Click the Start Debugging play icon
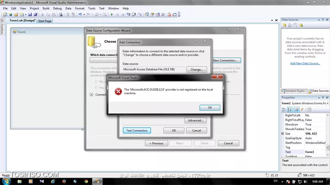 (112, 15)
